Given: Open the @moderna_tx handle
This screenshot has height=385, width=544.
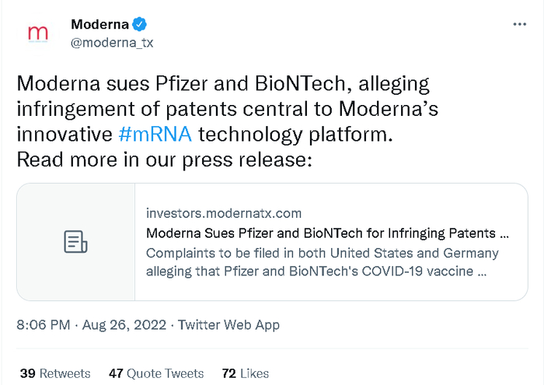Looking at the screenshot, I should (x=112, y=43).
